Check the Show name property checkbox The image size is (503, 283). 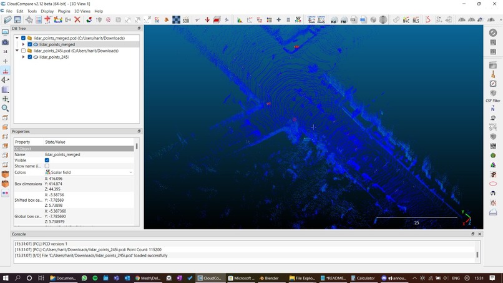(47, 166)
